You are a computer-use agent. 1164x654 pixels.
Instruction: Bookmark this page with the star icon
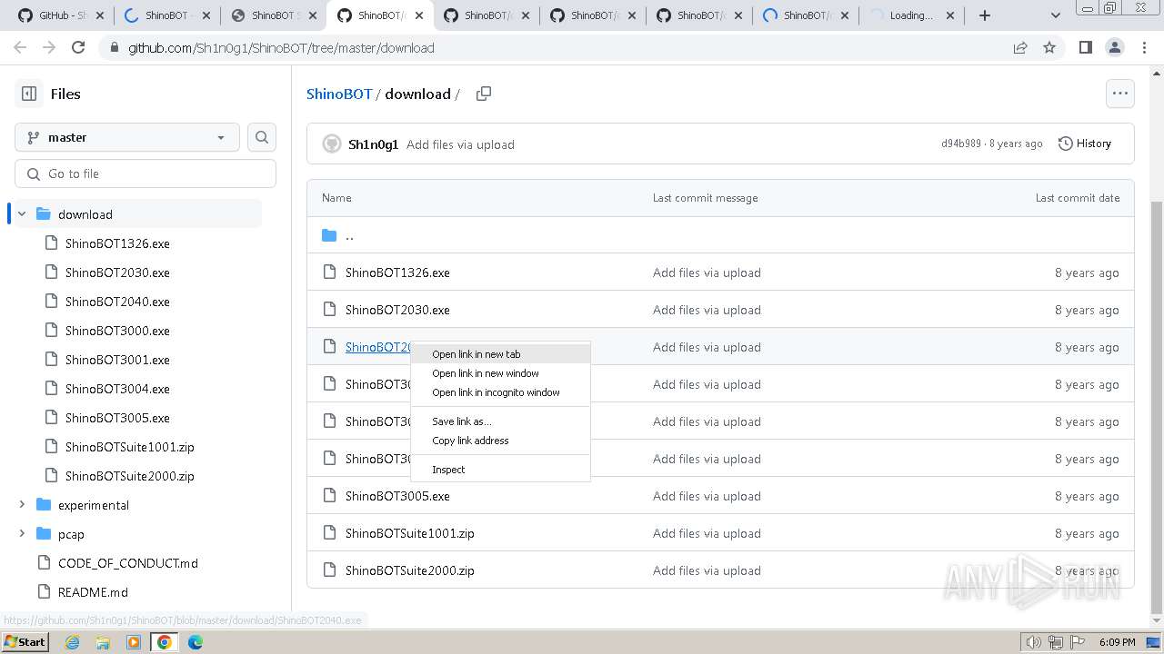click(x=1049, y=47)
